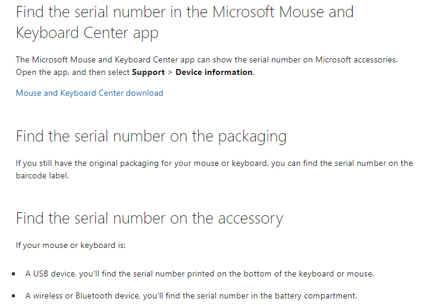Viewport: 433px width, 305px height.
Task: Click "Open the app, and then select" text
Action: [72, 73]
